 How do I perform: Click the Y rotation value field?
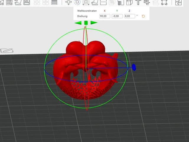click(x=117, y=16)
